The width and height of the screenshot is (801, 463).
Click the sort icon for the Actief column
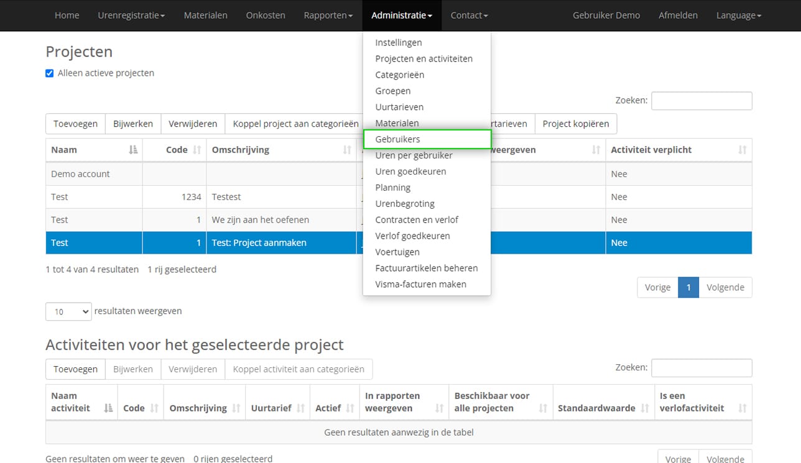350,408
